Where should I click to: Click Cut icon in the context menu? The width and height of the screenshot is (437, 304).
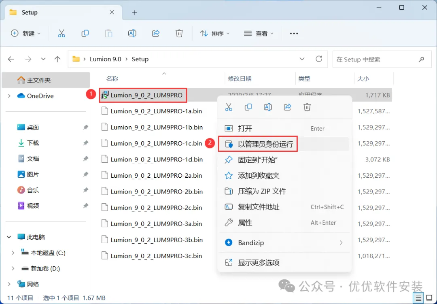point(229,107)
